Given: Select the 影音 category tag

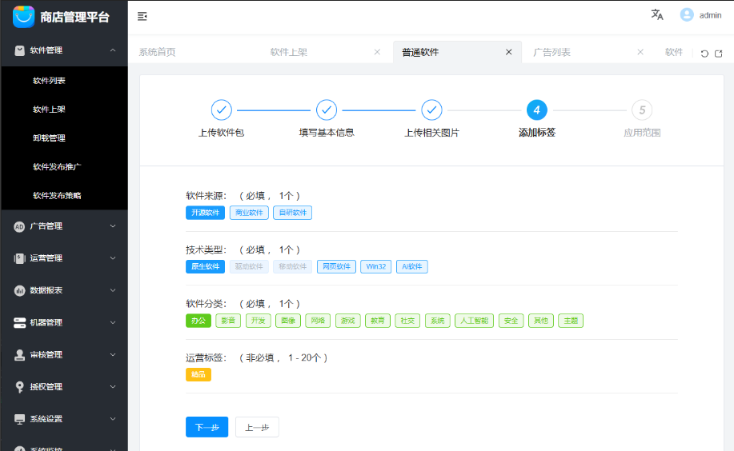Looking at the screenshot, I should pos(228,321).
